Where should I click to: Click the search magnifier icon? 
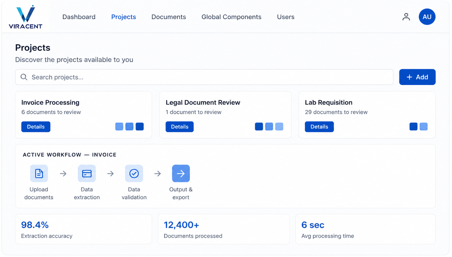point(24,77)
